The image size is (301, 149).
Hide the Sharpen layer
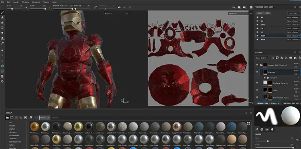257,72
